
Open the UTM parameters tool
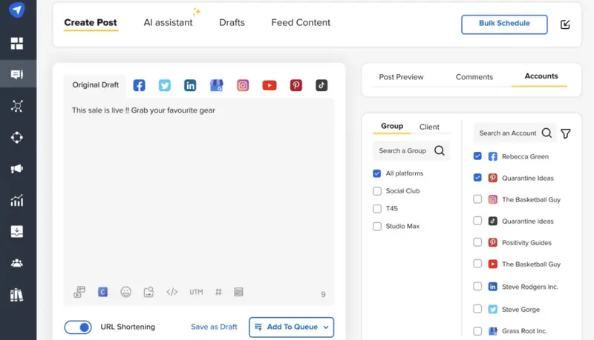click(196, 292)
